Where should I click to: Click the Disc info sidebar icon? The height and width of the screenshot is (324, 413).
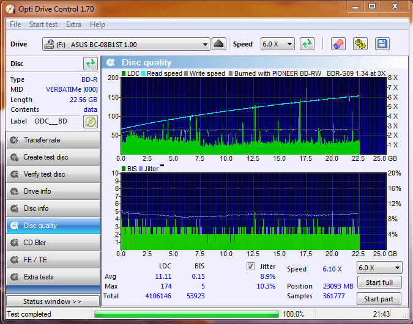(14, 208)
